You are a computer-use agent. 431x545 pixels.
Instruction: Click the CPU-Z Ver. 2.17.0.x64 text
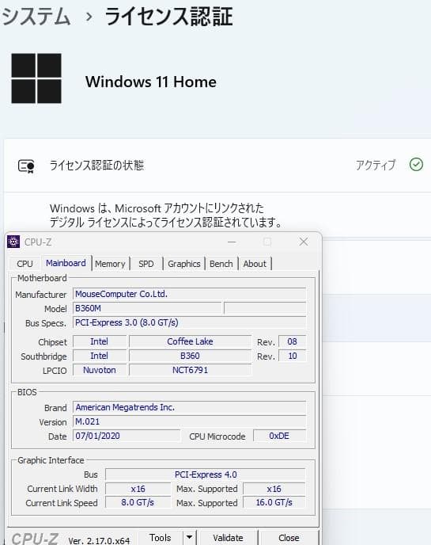pyautogui.click(x=99, y=540)
